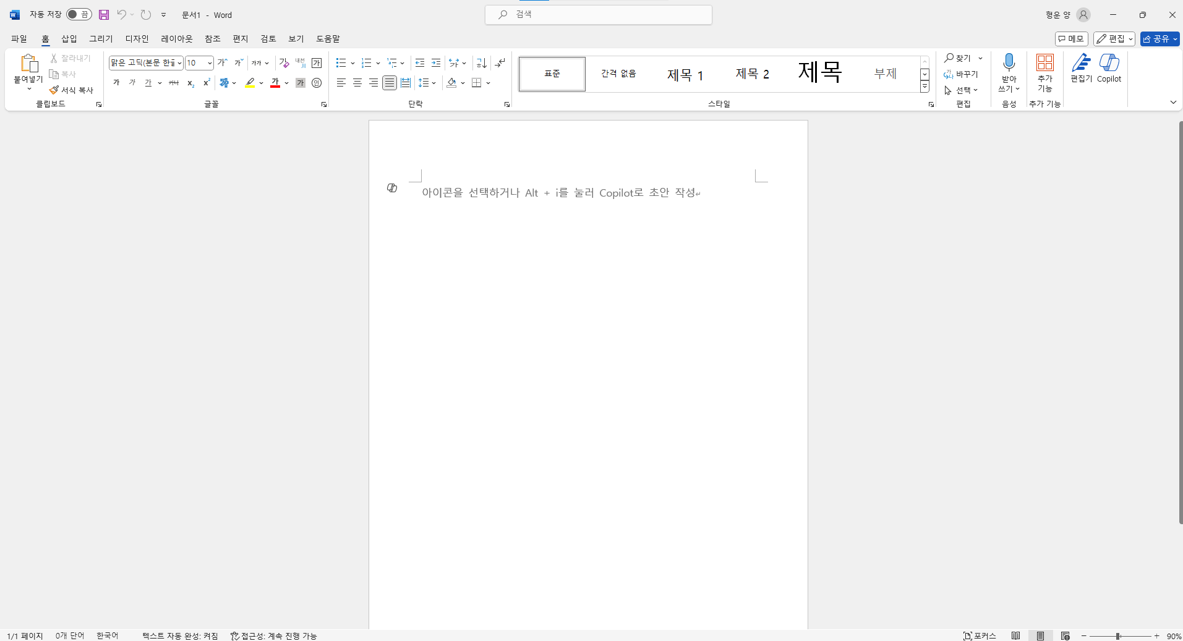Click the Comments (메모) button
The image size is (1183, 641).
click(1072, 39)
